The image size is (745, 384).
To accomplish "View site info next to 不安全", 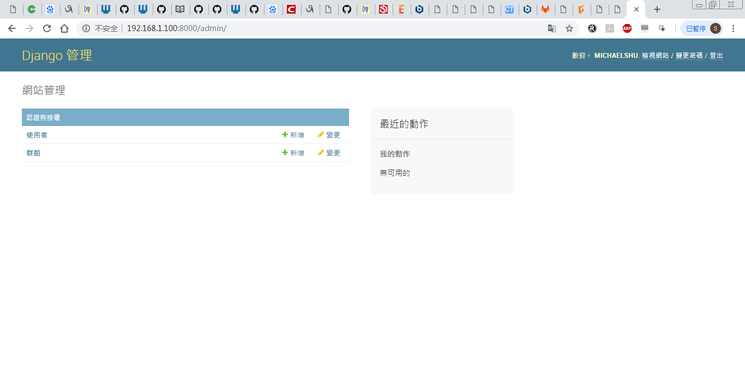I will click(x=86, y=28).
